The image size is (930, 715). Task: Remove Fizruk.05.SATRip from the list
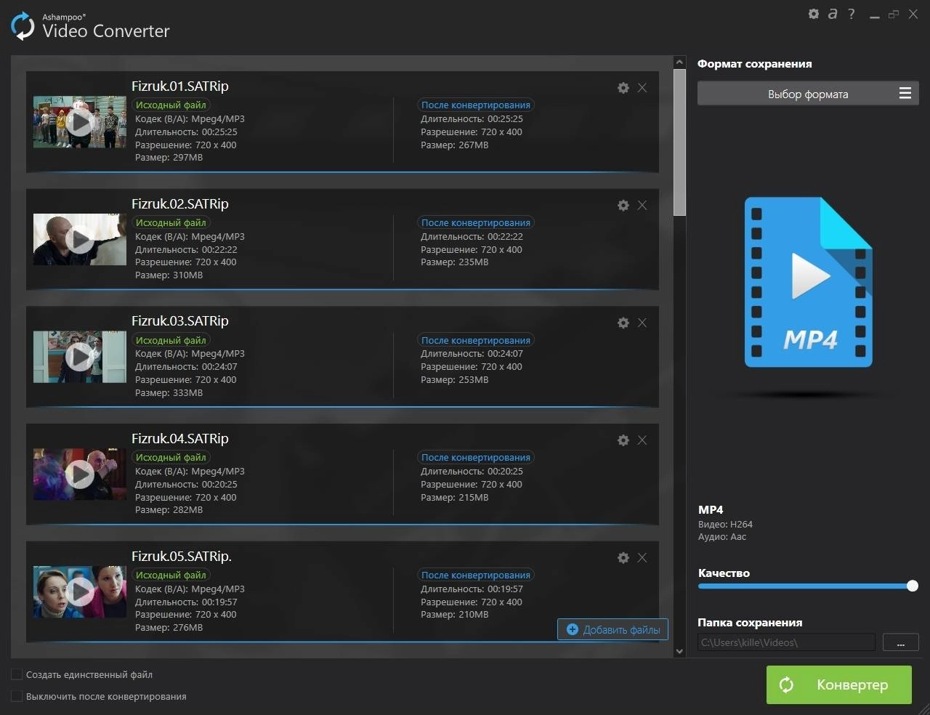(642, 558)
